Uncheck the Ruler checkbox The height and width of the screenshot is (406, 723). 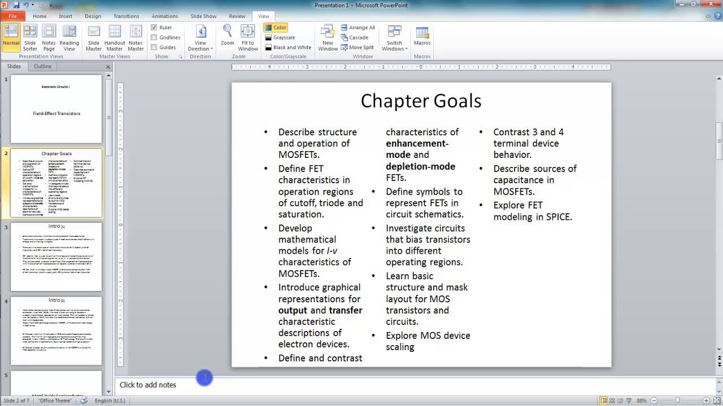(154, 28)
